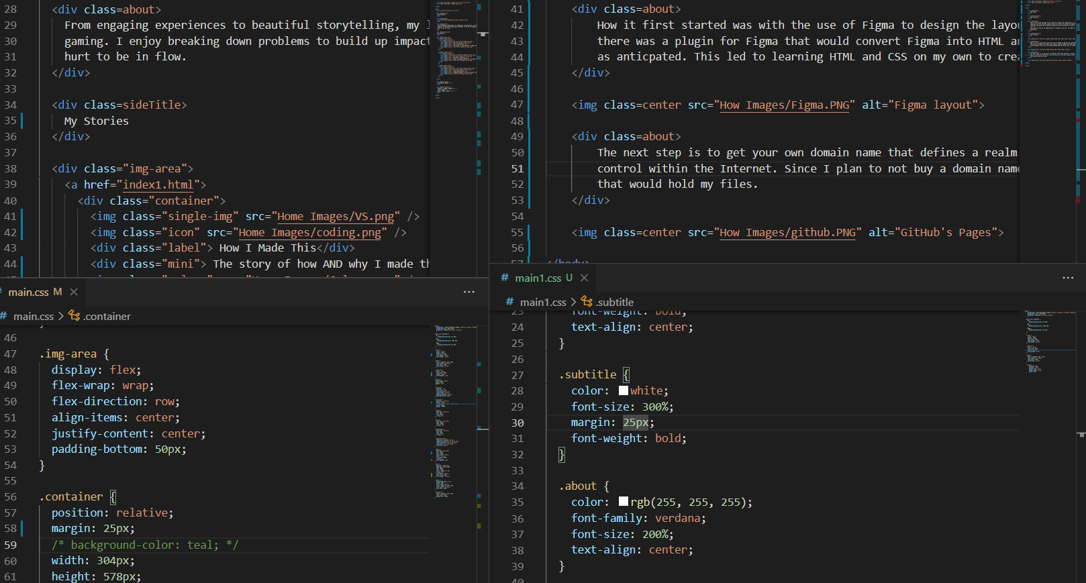The image size is (1086, 583).
Task: Open more actions for main1.css editor group
Action: point(1068,278)
